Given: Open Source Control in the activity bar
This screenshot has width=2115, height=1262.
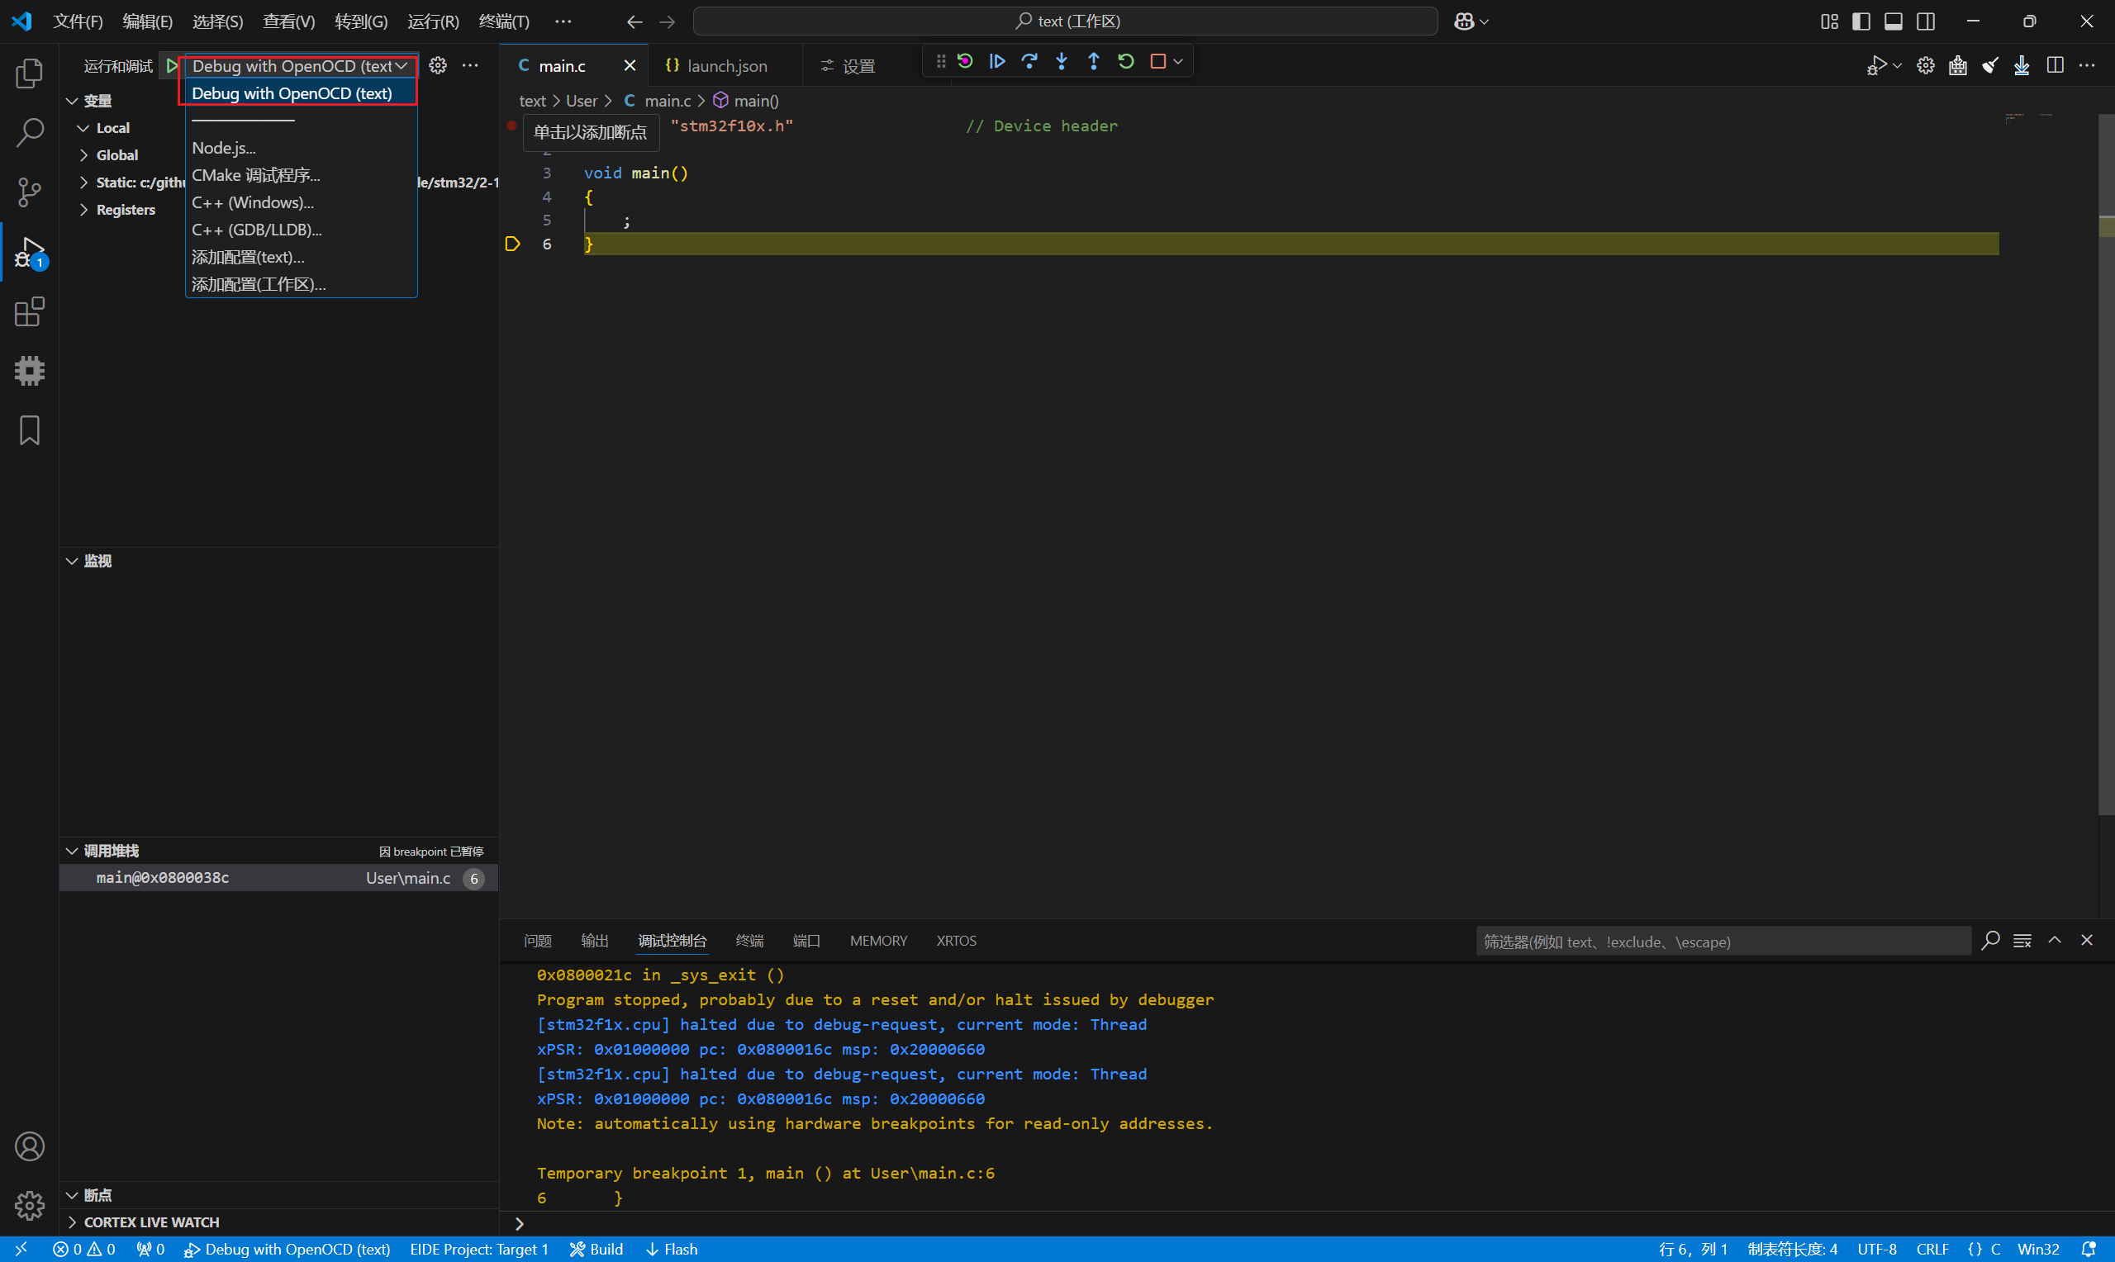Looking at the screenshot, I should pyautogui.click(x=30, y=192).
